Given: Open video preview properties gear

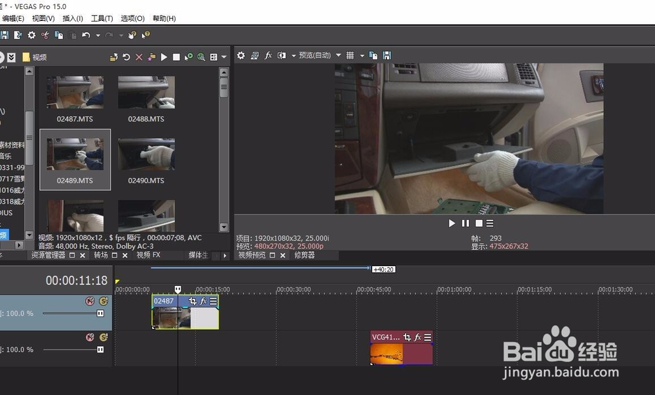Looking at the screenshot, I should click(241, 56).
